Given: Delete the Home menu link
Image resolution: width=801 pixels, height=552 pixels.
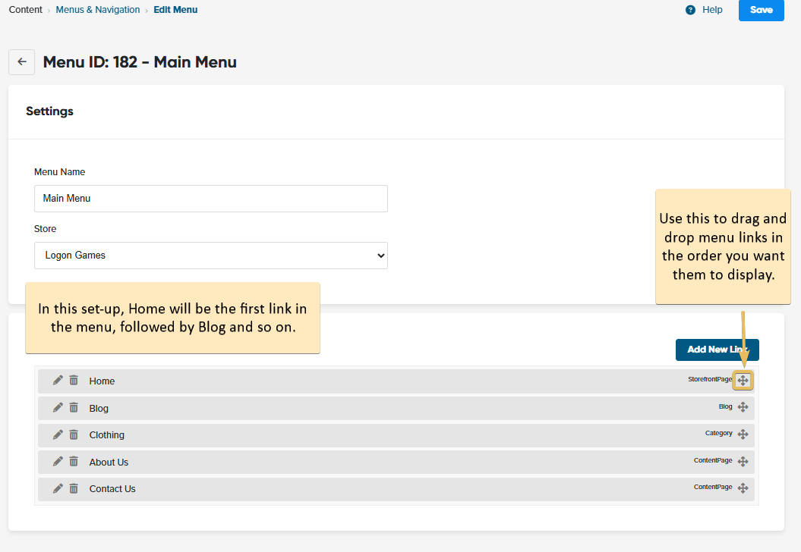Looking at the screenshot, I should click(x=74, y=380).
